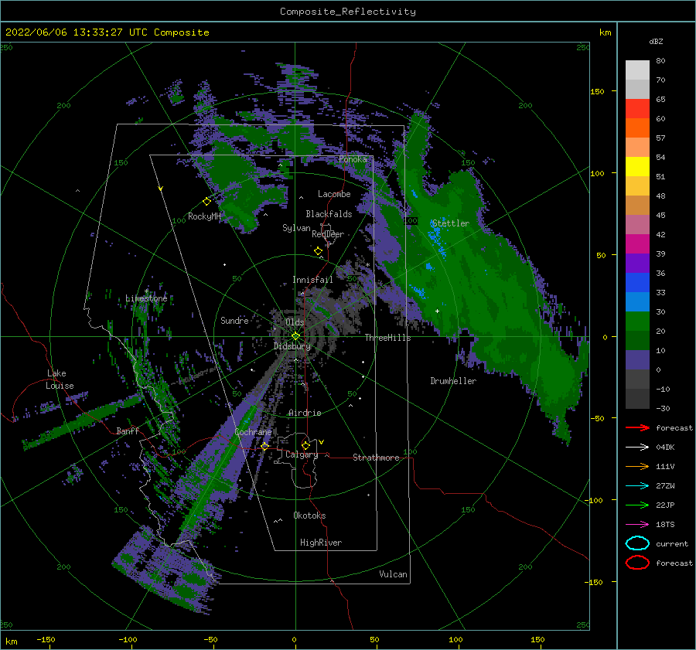Click the Composite_Reflectivity title

pos(348,12)
